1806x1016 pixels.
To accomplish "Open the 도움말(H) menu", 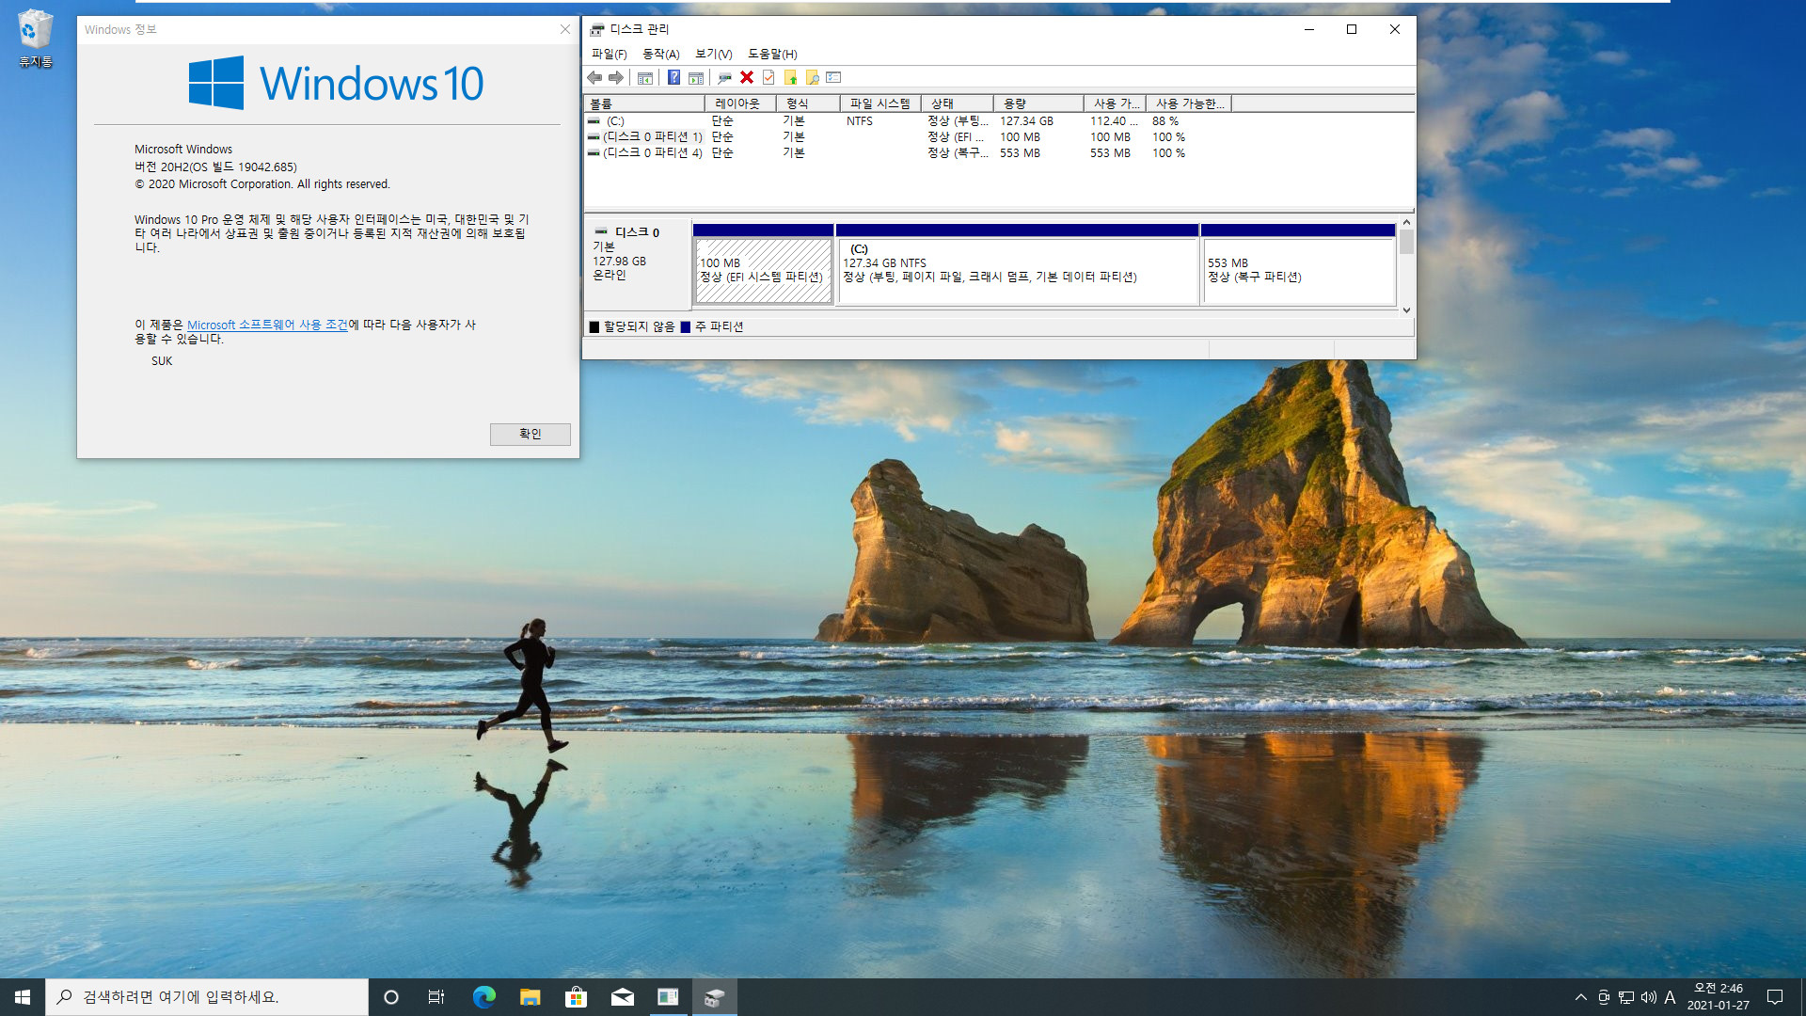I will (x=772, y=54).
